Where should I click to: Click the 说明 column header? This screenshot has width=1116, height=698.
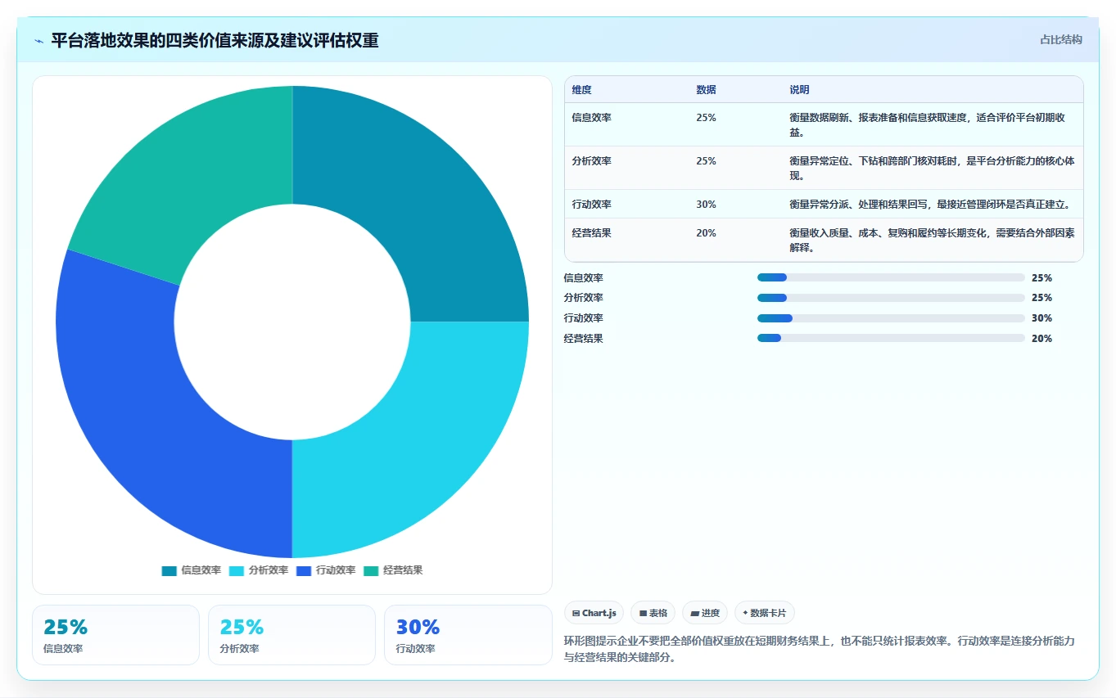(800, 90)
